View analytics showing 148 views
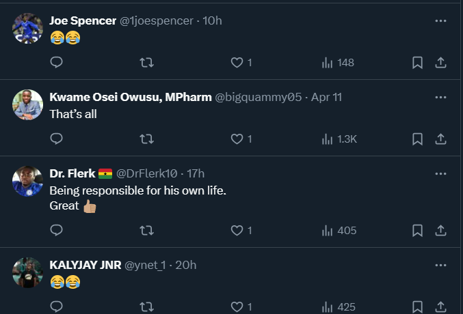463x314 pixels. tap(338, 63)
